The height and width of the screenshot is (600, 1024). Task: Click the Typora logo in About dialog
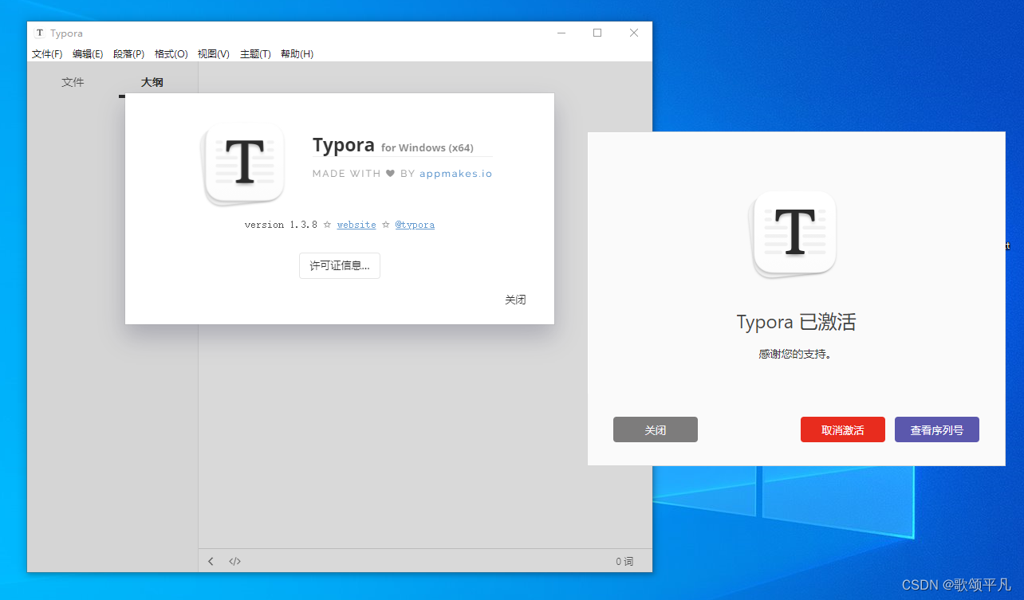click(x=244, y=164)
